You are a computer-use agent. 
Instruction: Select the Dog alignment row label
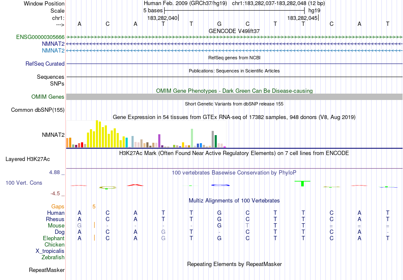[x=60, y=232]
